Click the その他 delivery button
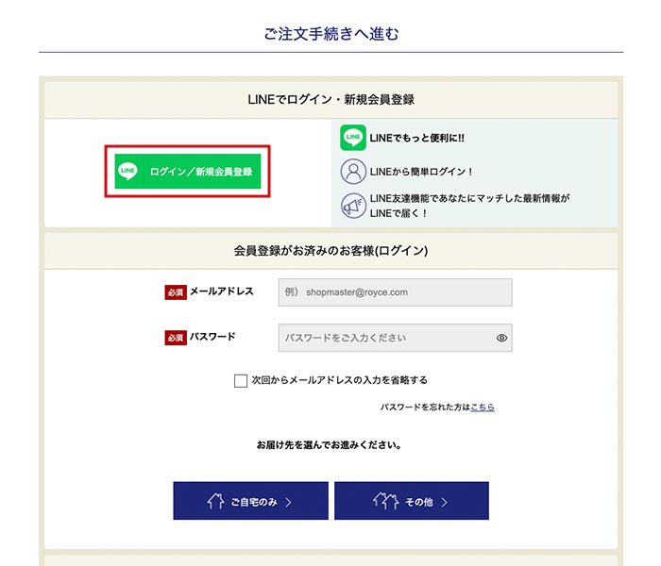The height and width of the screenshot is (566, 661). click(x=412, y=501)
